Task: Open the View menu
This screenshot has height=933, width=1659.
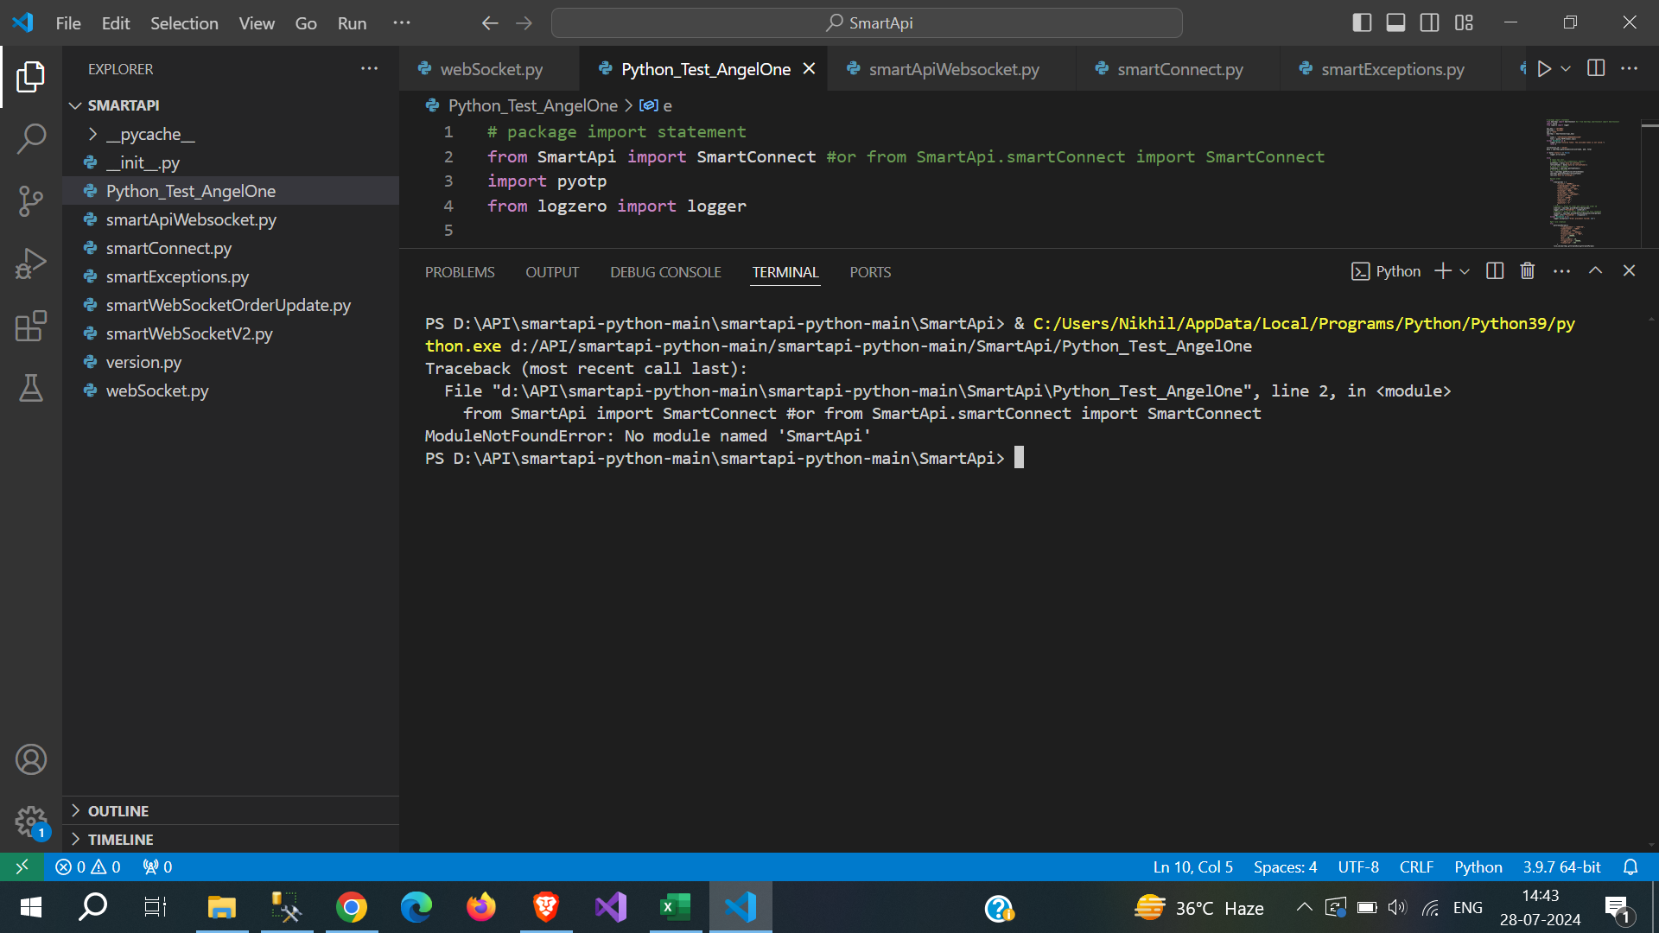Action: point(257,23)
